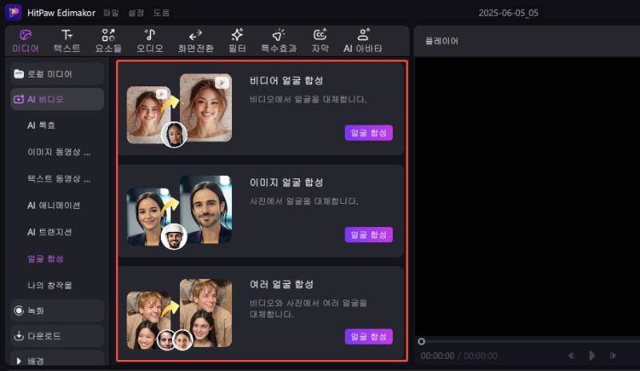Click 얼굴 합성 button for 비디오 얼굴 합성
The image size is (640, 371).
(369, 133)
